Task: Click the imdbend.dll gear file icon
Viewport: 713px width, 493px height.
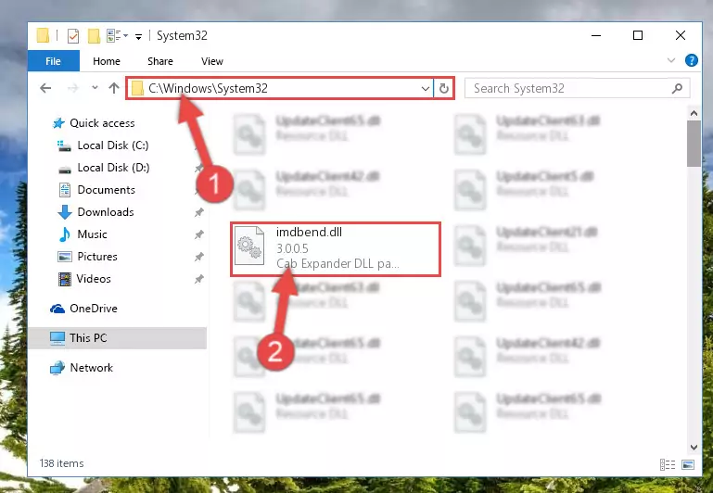Action: point(249,246)
